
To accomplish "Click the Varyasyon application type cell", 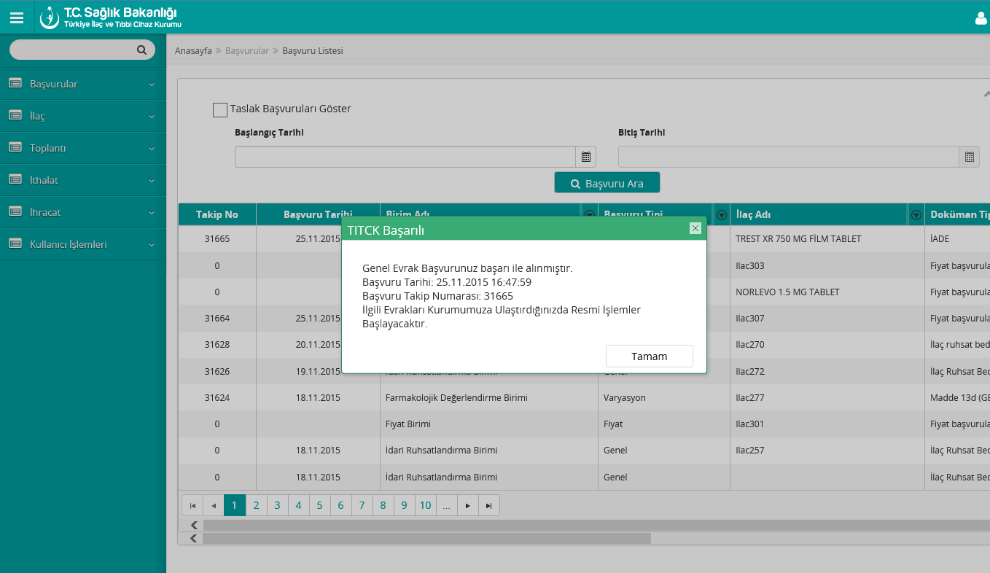I will [663, 397].
